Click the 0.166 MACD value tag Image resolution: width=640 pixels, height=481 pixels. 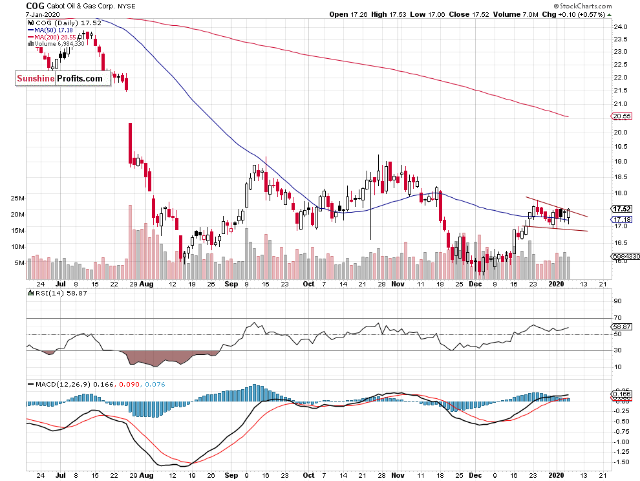[x=622, y=394]
